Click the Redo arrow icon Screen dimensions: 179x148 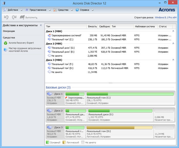13,18
